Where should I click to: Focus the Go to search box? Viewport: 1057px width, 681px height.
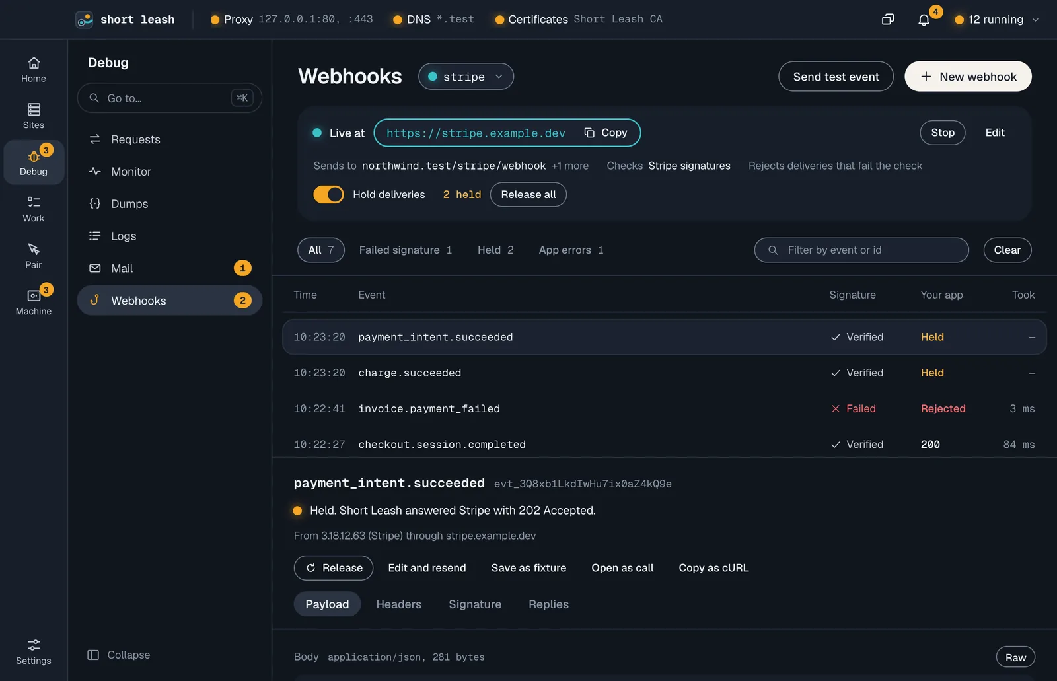(170, 98)
